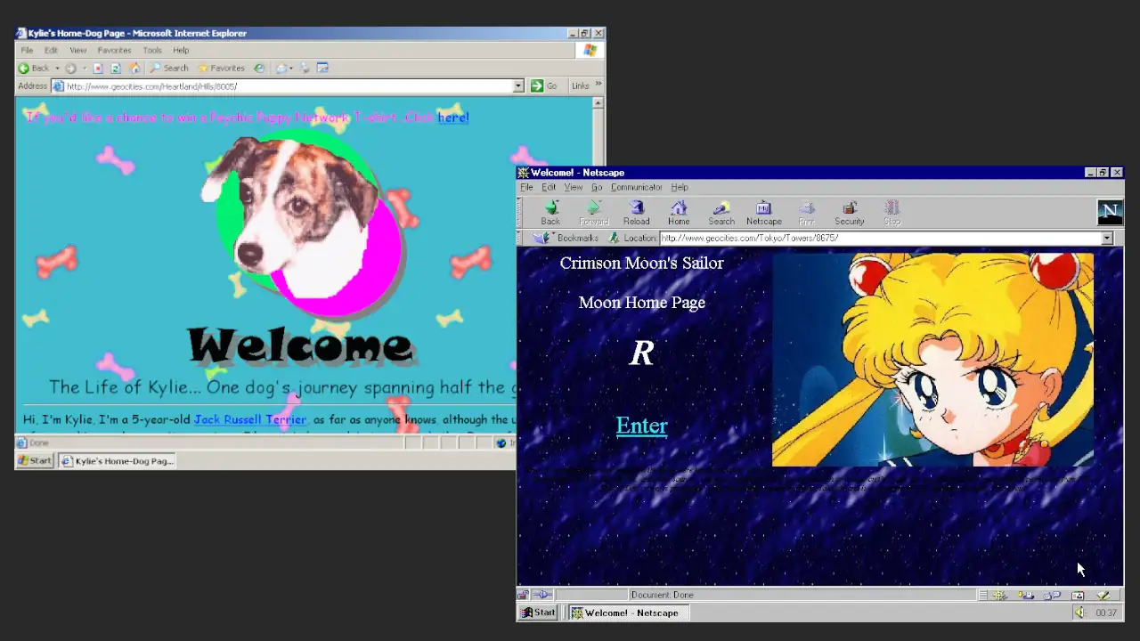Open the Jack Russell Terrier link
The width and height of the screenshot is (1140, 641).
click(x=249, y=419)
